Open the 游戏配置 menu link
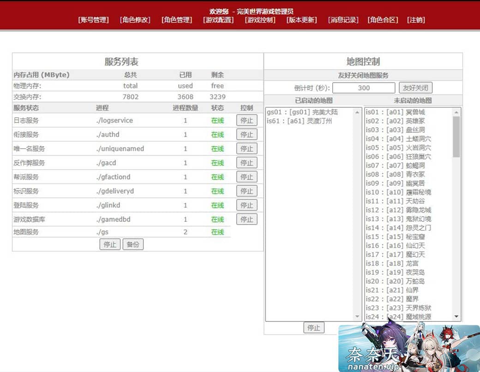 [x=218, y=20]
